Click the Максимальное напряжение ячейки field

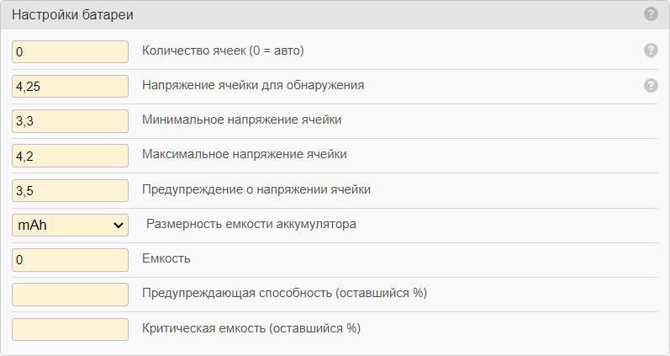pos(70,155)
